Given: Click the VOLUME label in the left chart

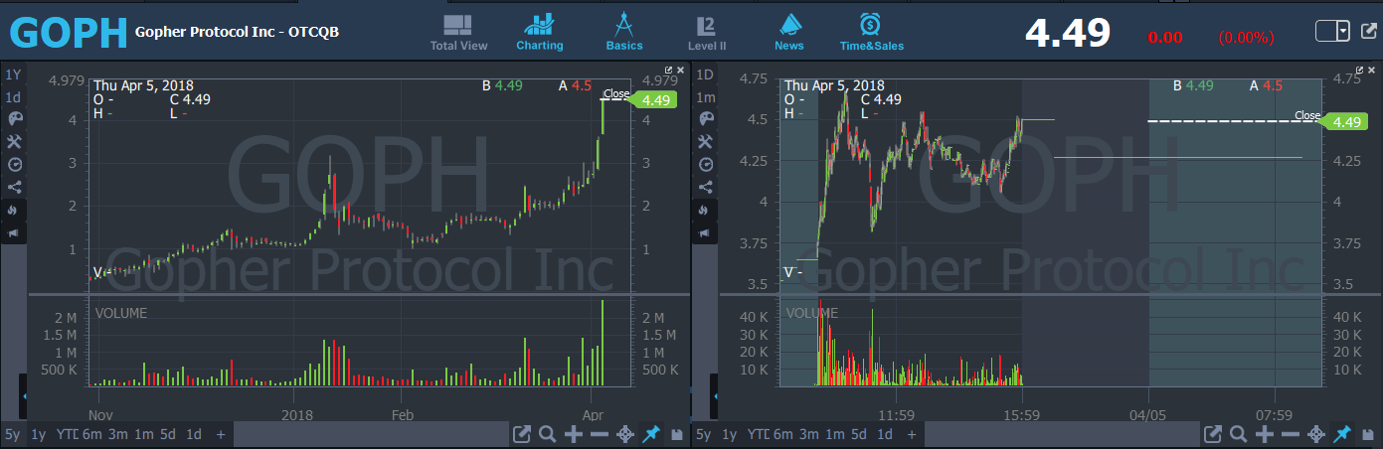Looking at the screenshot, I should (x=120, y=313).
